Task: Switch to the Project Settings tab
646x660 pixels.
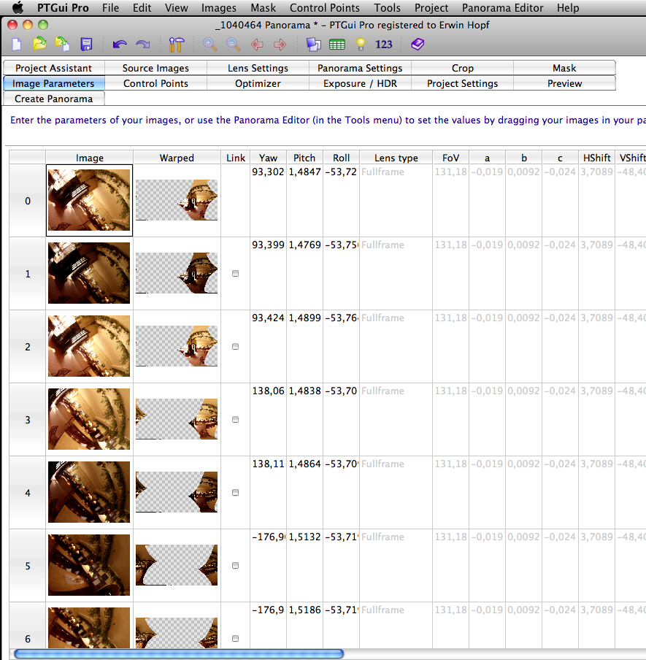Action: tap(463, 83)
